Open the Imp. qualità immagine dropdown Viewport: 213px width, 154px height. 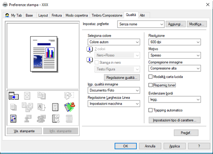[114, 90]
